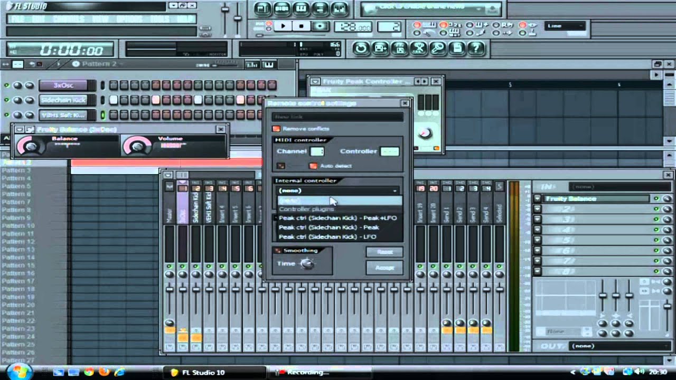
Task: Toggle Remove conflicts option
Action: [277, 128]
